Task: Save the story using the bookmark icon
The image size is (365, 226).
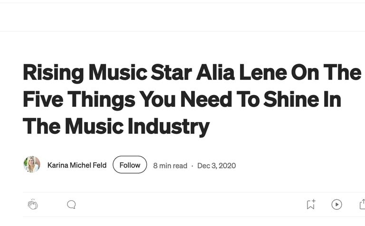Action: [x=311, y=205]
